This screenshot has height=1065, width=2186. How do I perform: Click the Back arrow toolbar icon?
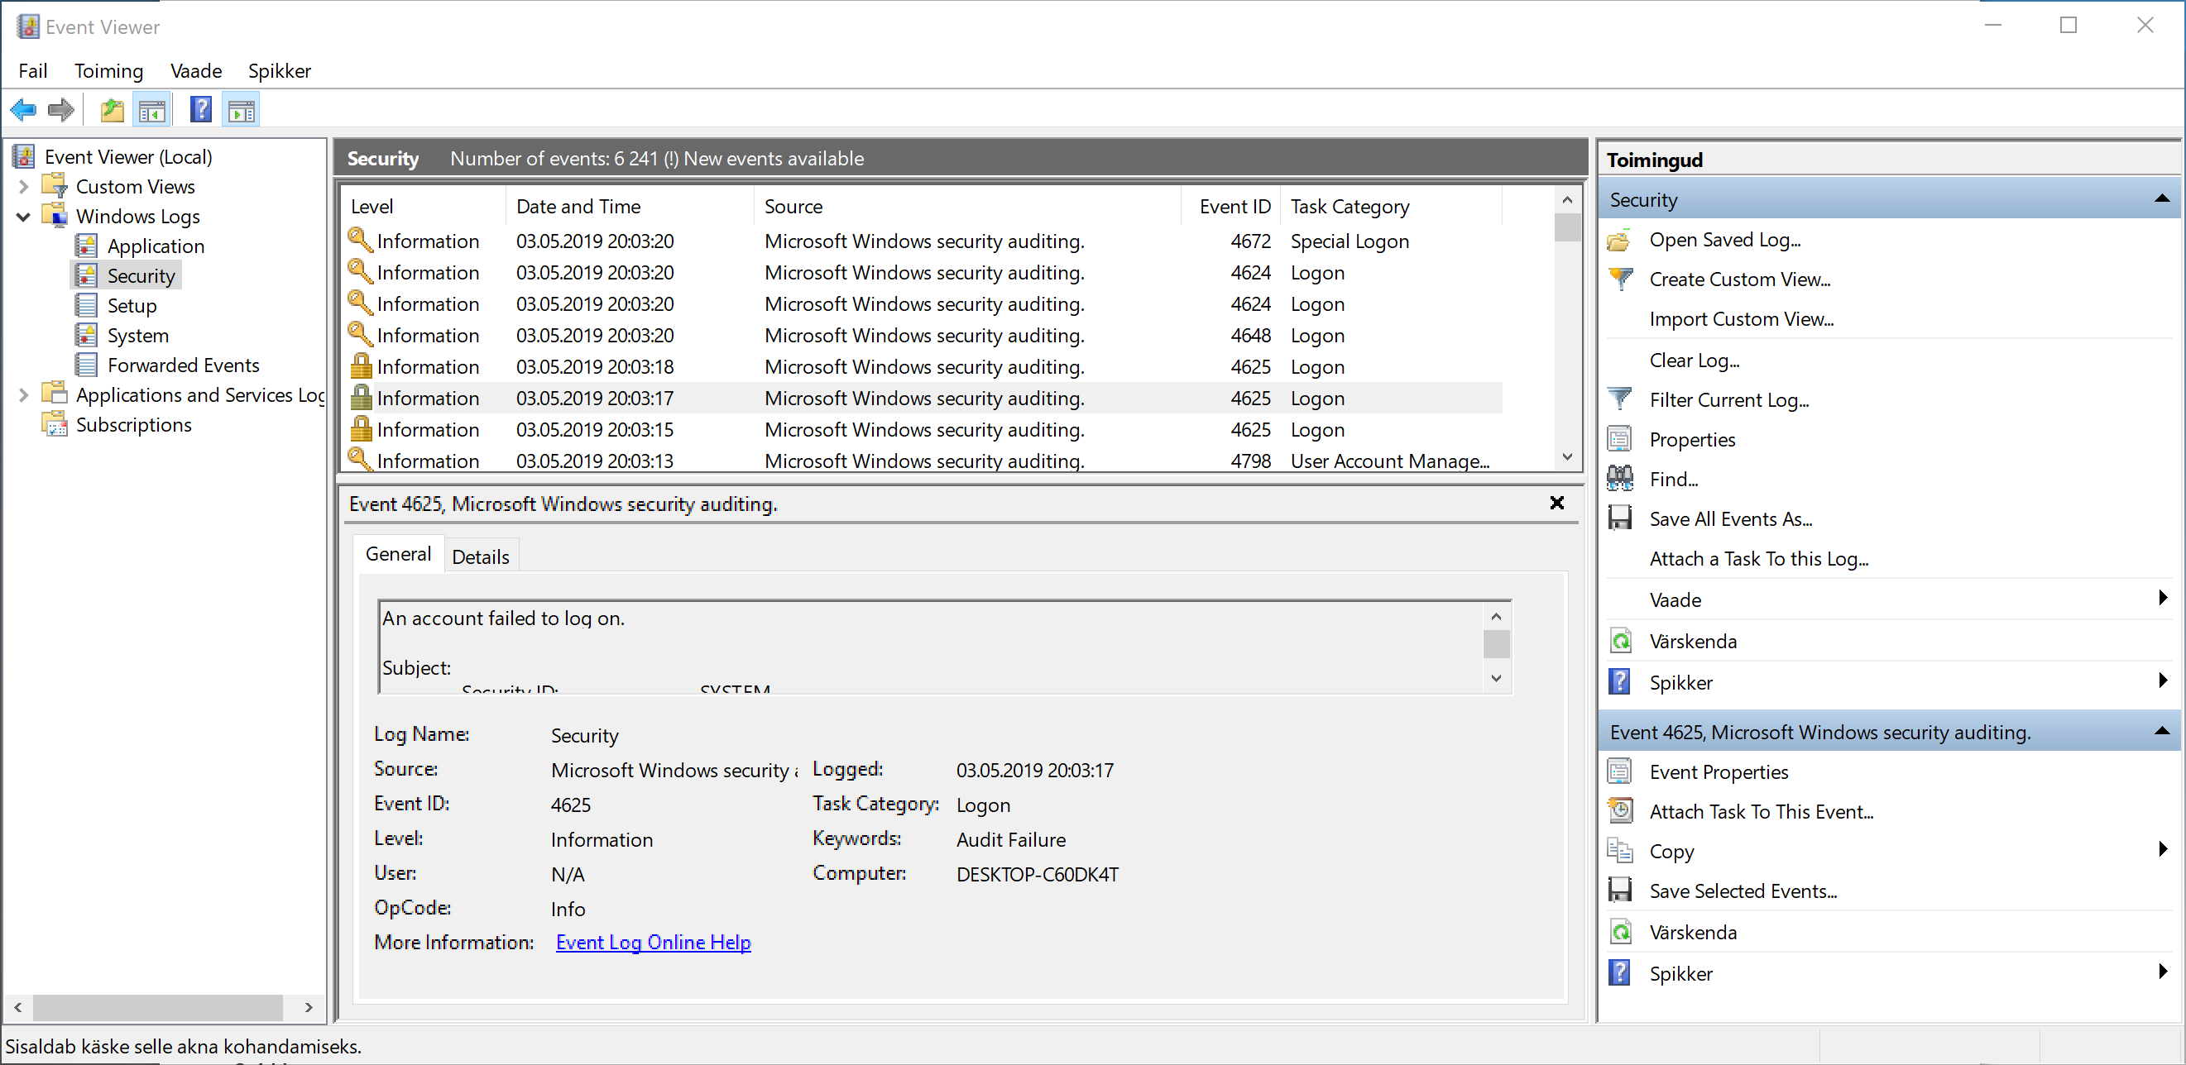[23, 110]
